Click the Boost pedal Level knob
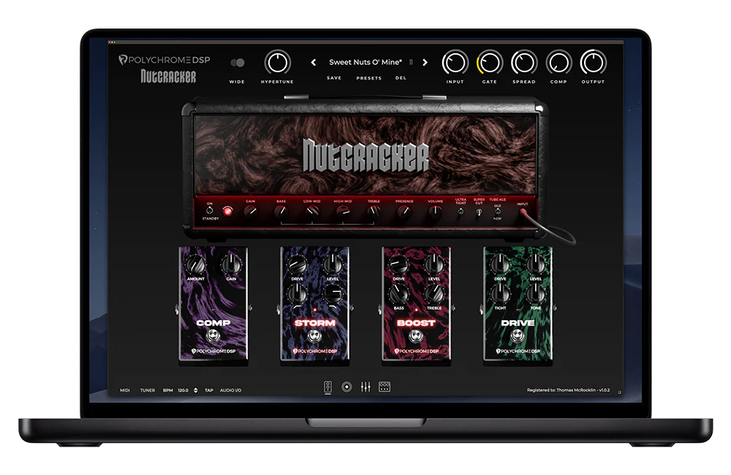Viewport: 731px width, 475px height. (434, 265)
